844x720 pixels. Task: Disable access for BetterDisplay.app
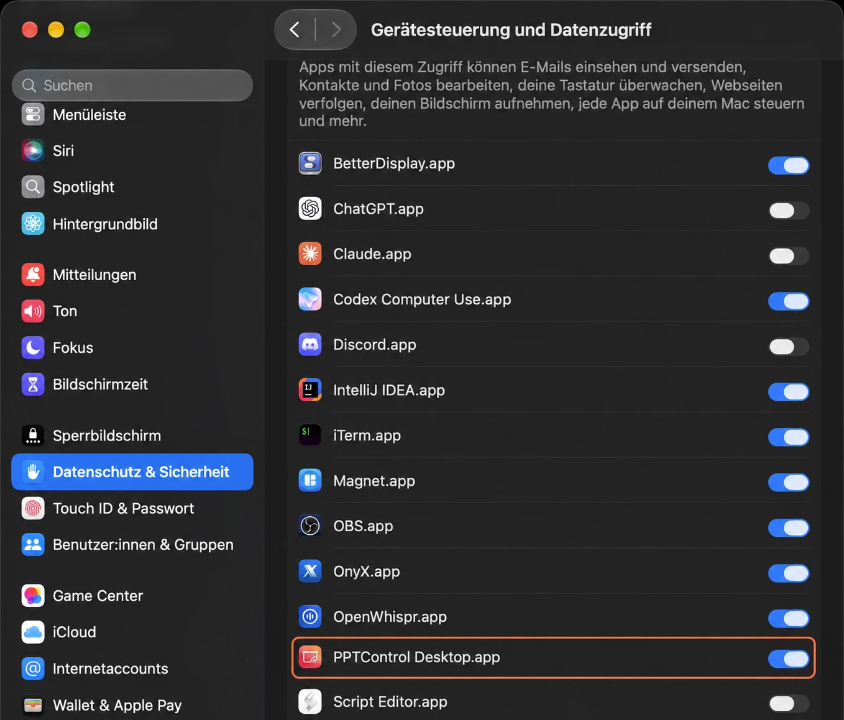pyautogui.click(x=789, y=165)
